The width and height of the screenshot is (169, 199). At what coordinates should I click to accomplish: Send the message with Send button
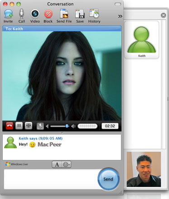point(108,179)
